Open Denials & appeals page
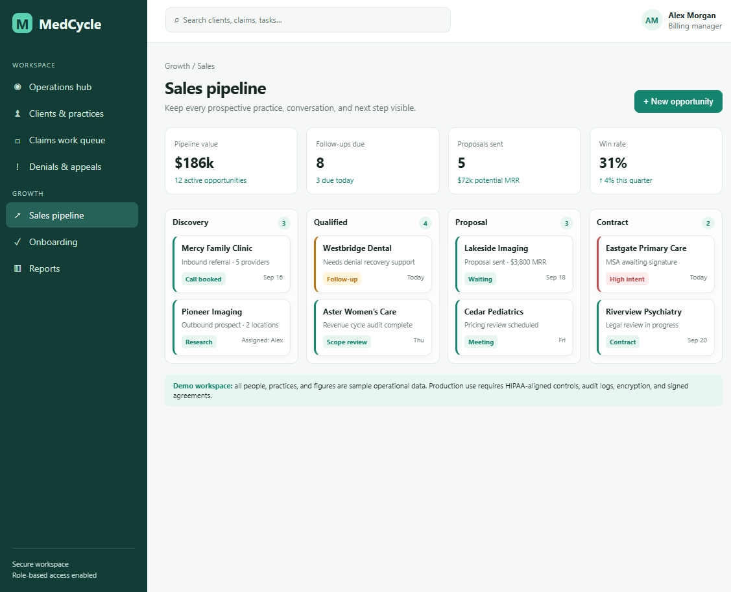 72,167
